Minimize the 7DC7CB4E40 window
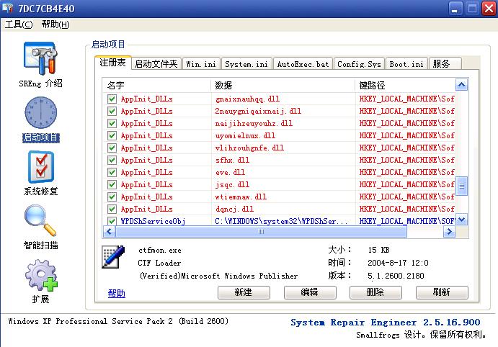498x347 pixels. click(x=455, y=9)
